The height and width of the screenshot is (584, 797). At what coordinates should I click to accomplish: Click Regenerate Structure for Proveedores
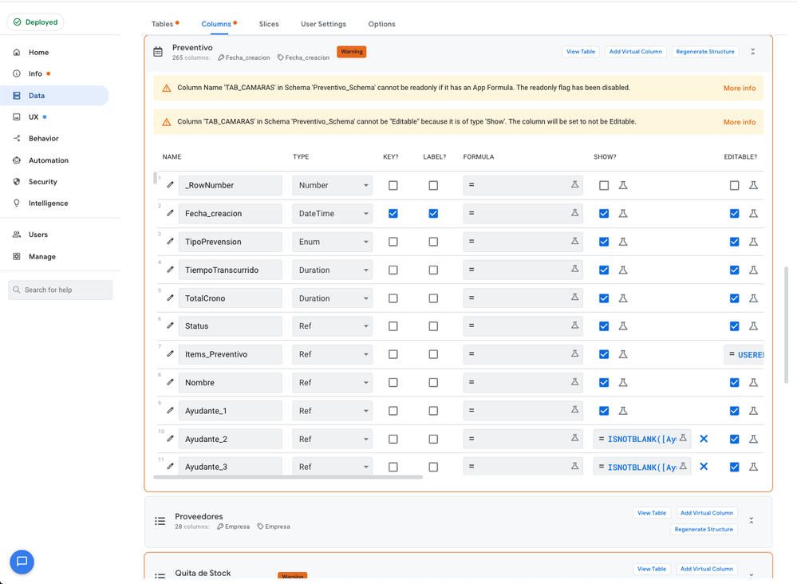coord(704,529)
